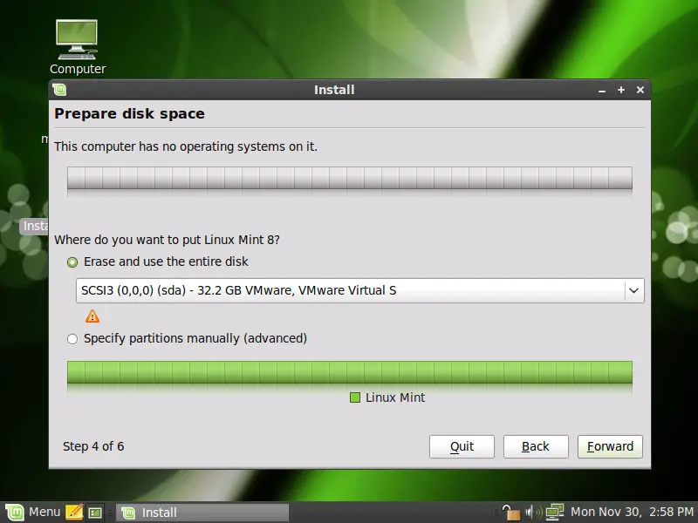Viewport: 698px width, 523px height.
Task: Open the volume speaker tray icon
Action: [x=532, y=513]
